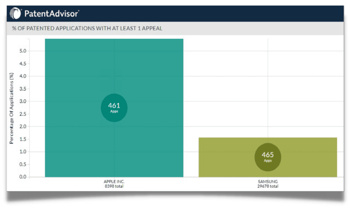The width and height of the screenshot is (350, 208).
Task: Click the SAMSUNG axis label
Action: point(268,182)
